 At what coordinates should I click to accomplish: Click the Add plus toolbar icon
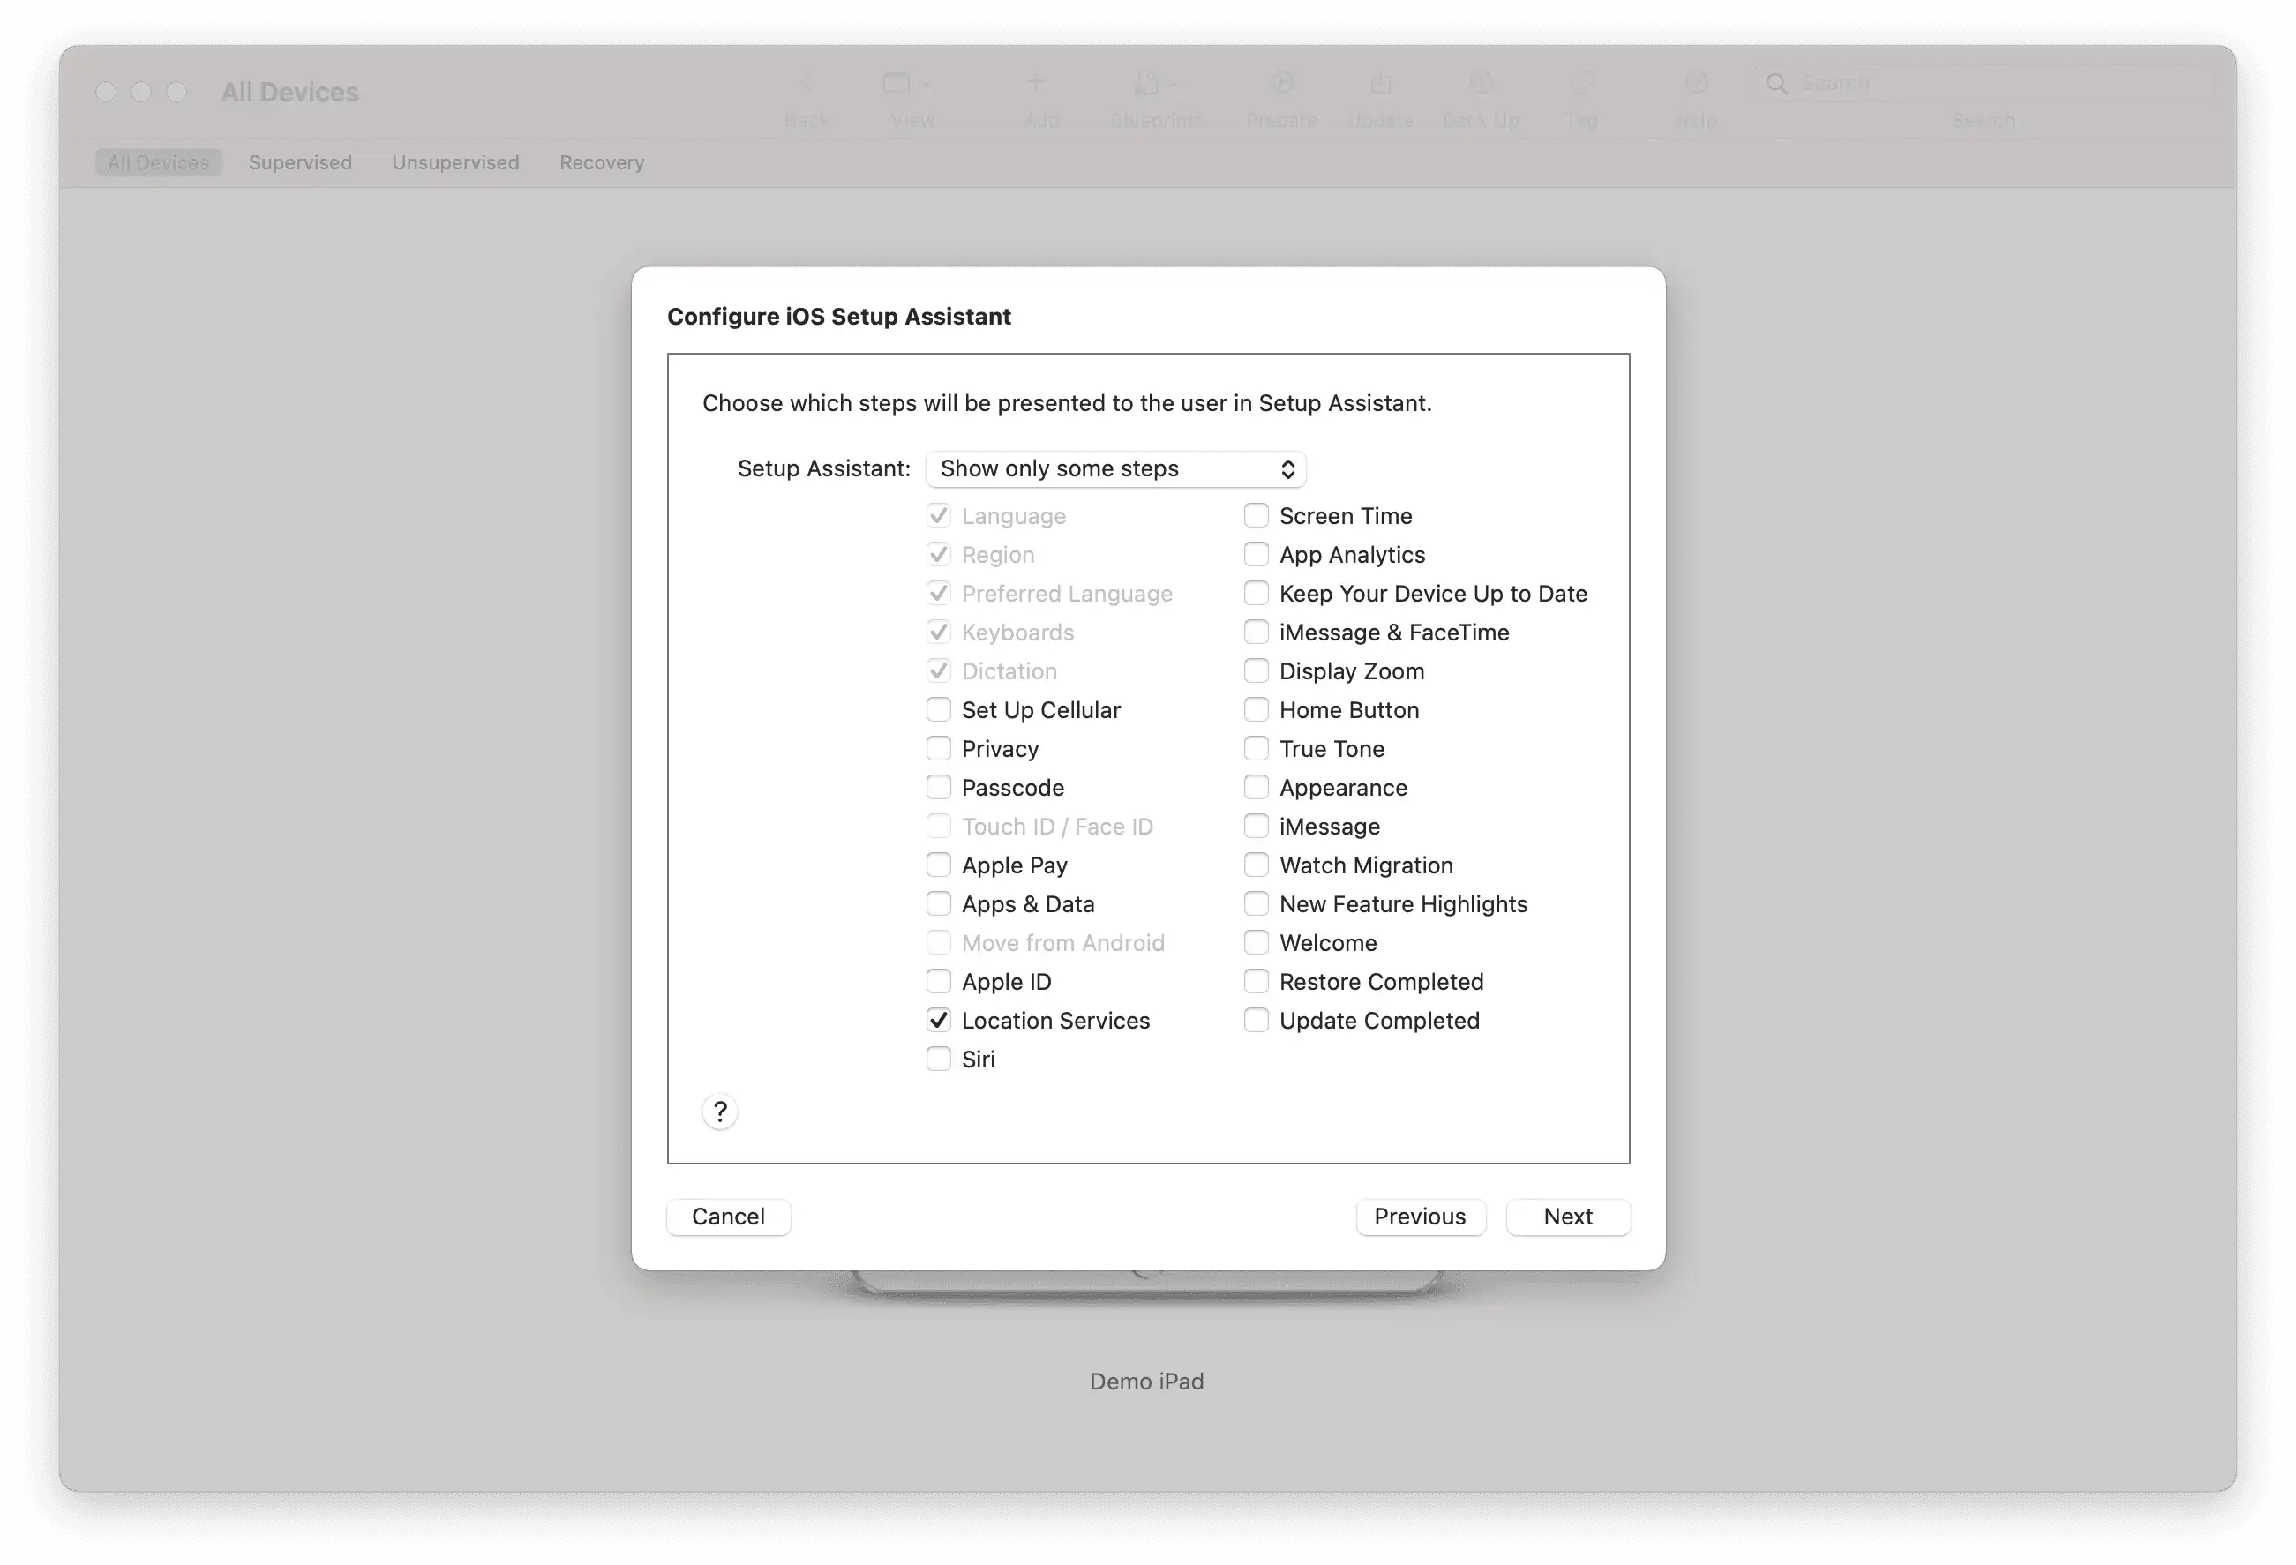pyautogui.click(x=1035, y=83)
